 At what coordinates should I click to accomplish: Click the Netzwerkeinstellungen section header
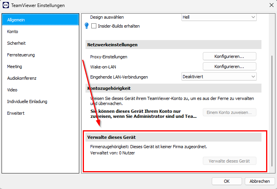coord(173,45)
